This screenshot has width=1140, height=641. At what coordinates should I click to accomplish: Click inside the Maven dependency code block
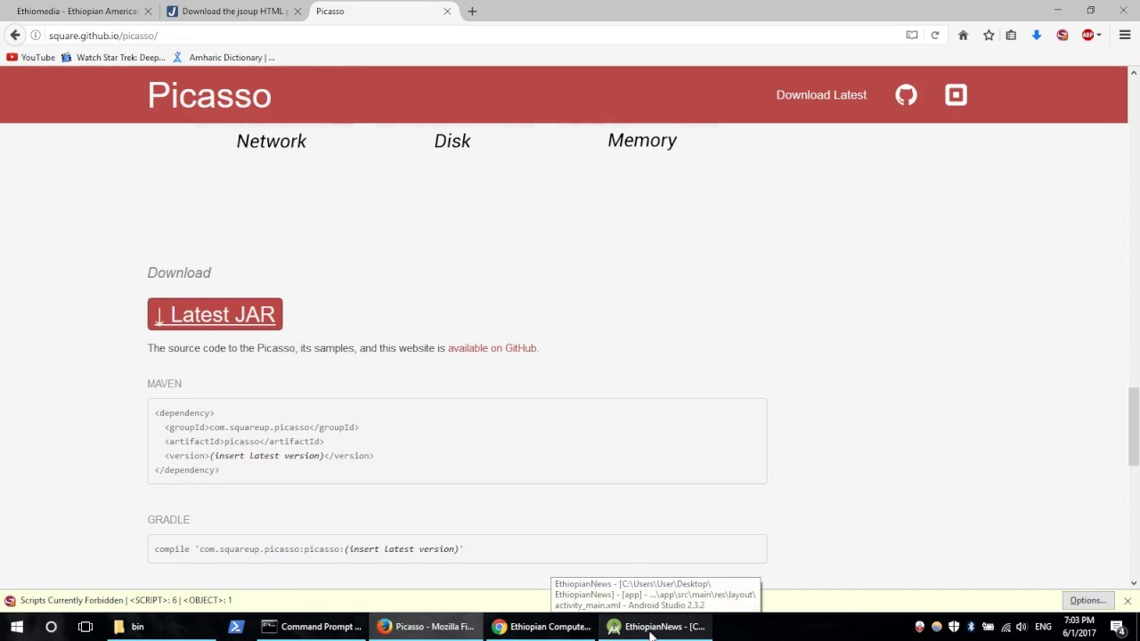[x=457, y=441]
